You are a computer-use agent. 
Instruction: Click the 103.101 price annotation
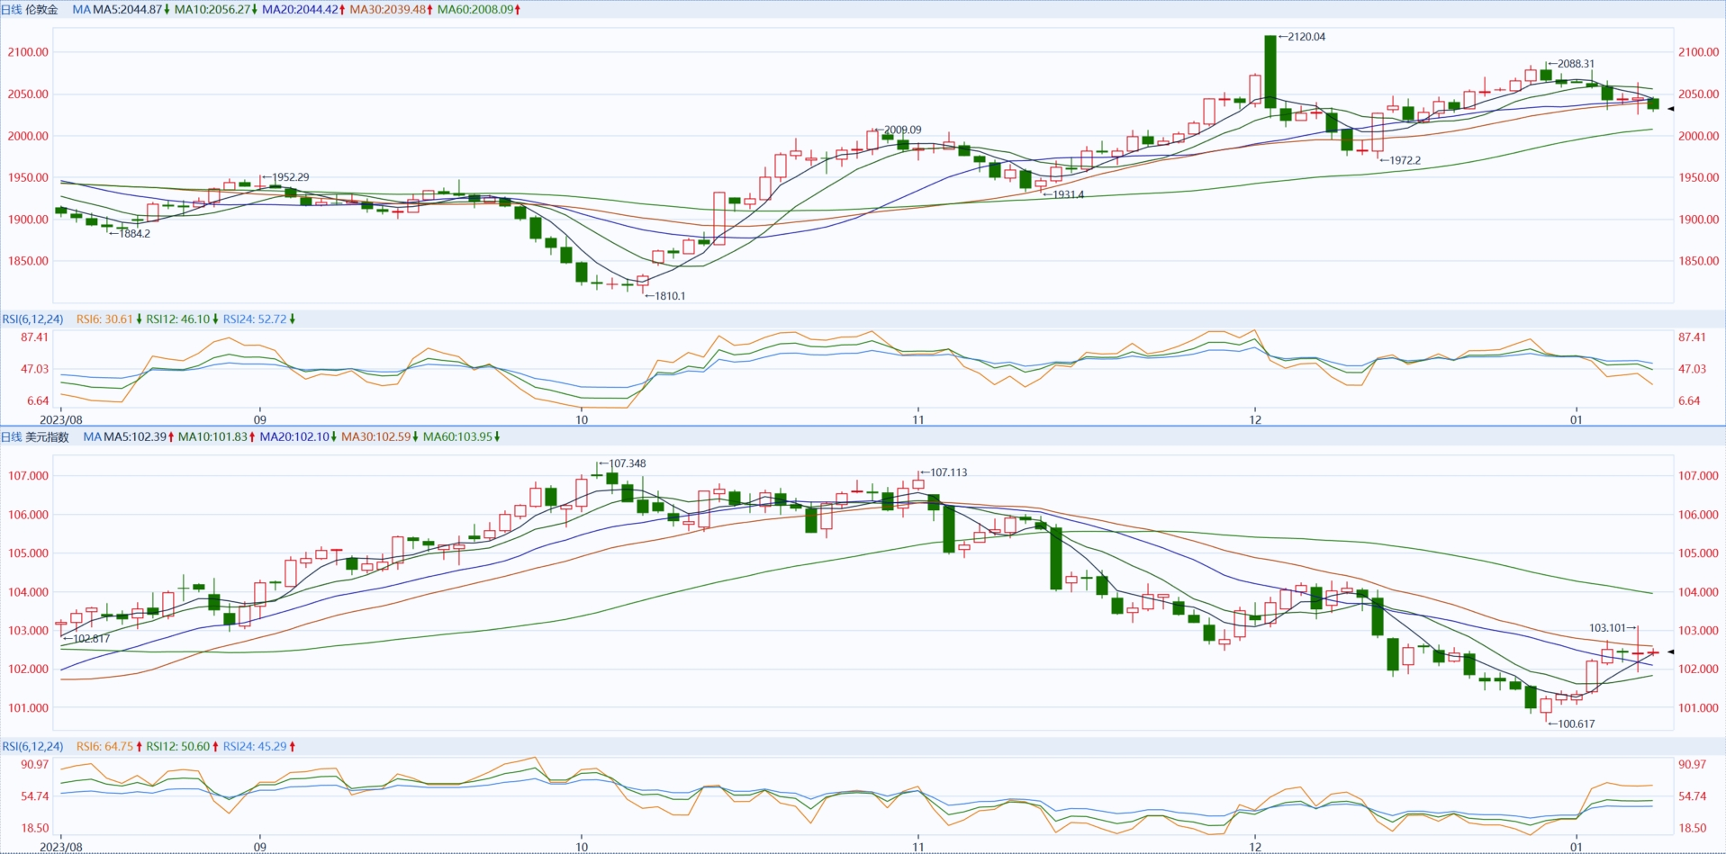[x=1607, y=628]
